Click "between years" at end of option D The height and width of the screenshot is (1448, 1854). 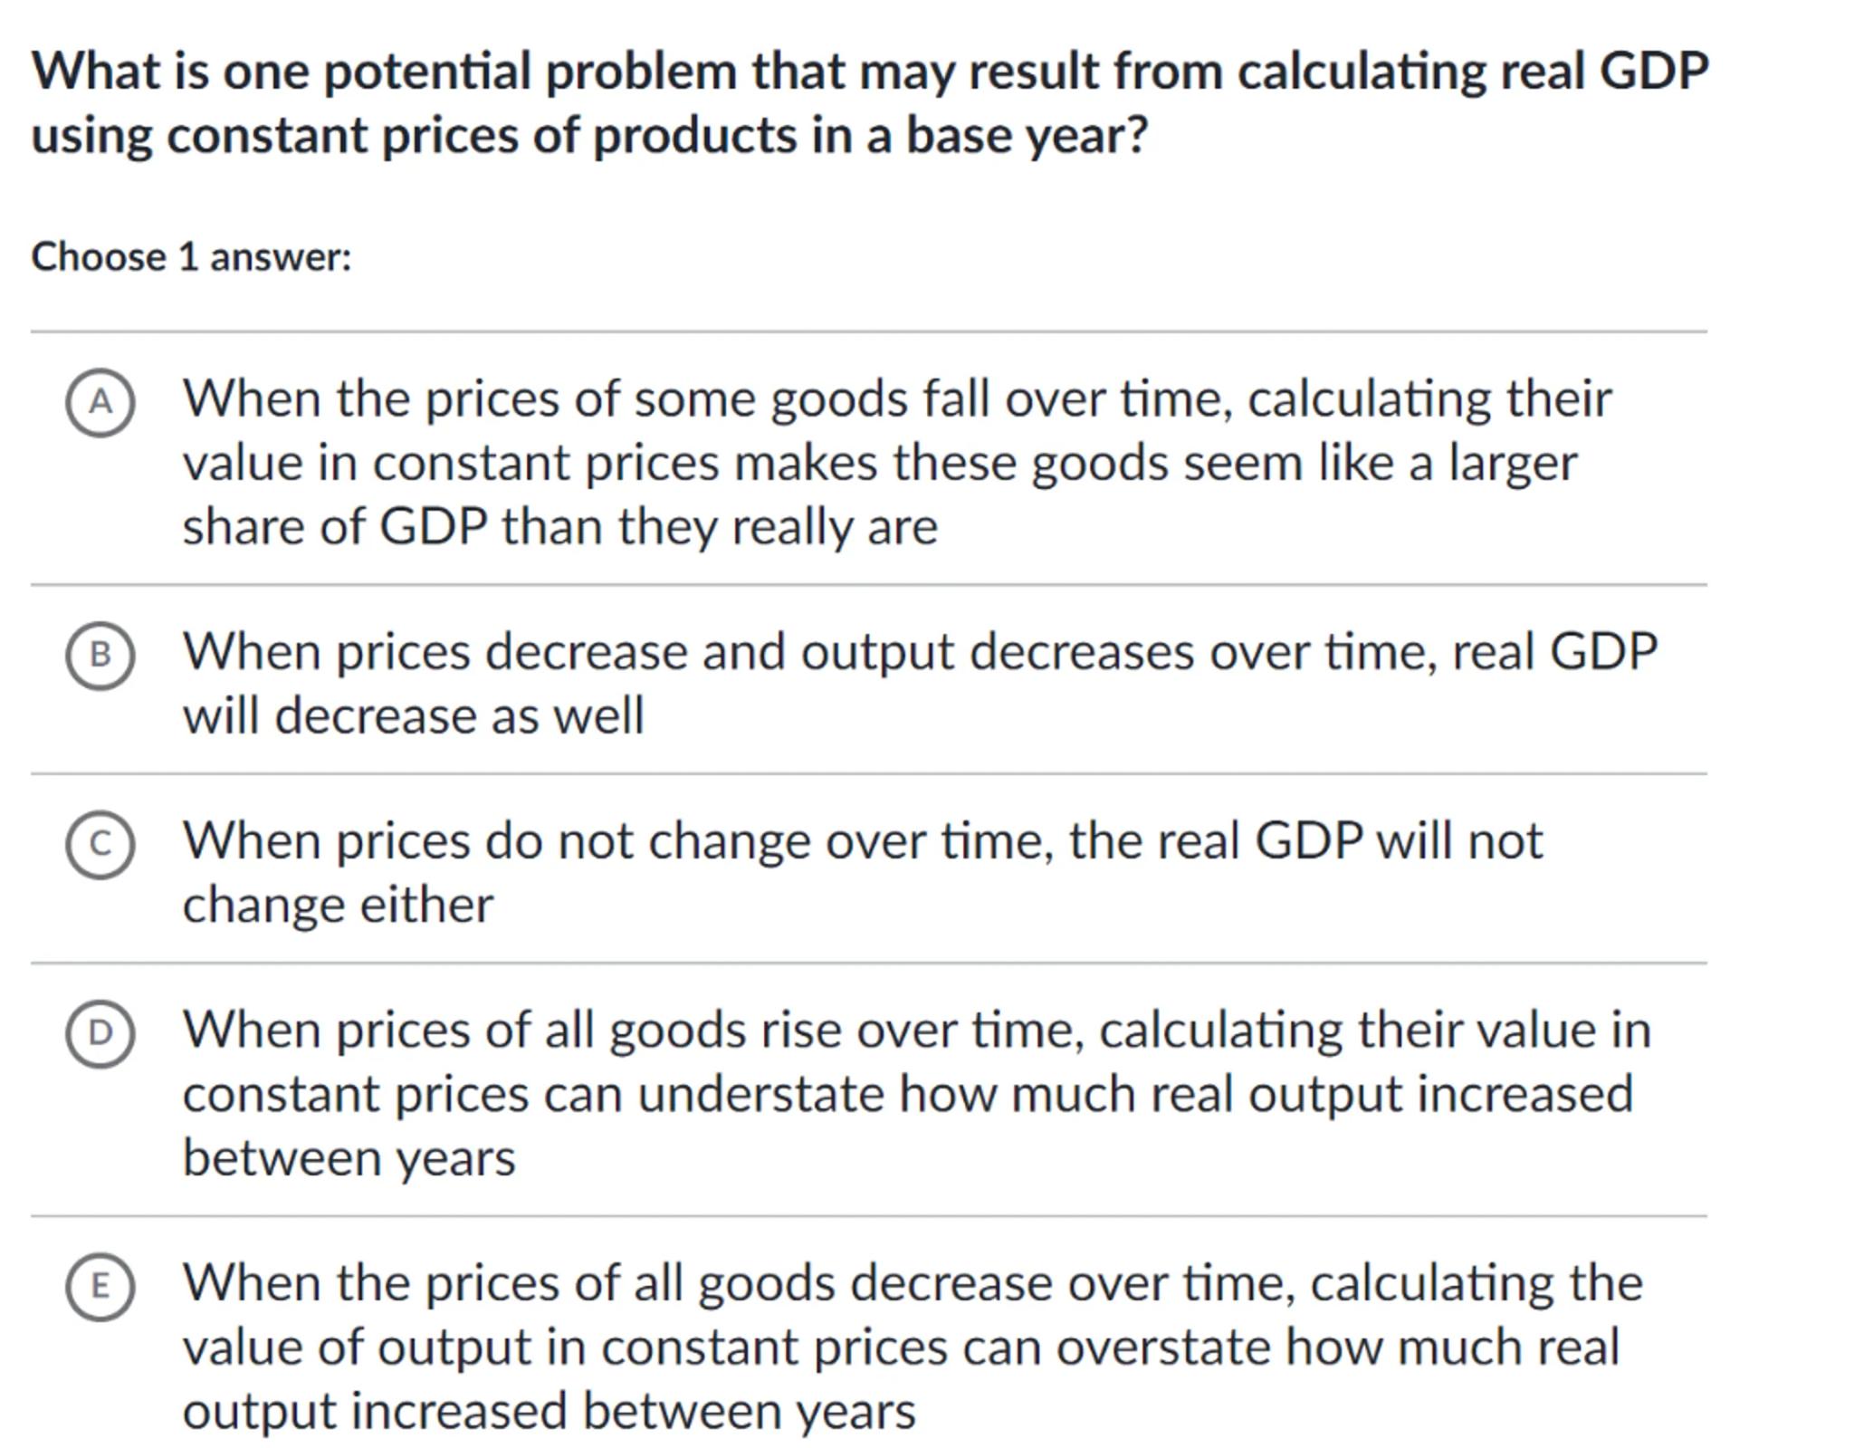349,1158
